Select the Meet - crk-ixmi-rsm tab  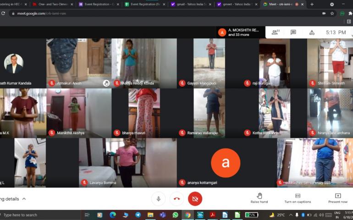point(283,4)
